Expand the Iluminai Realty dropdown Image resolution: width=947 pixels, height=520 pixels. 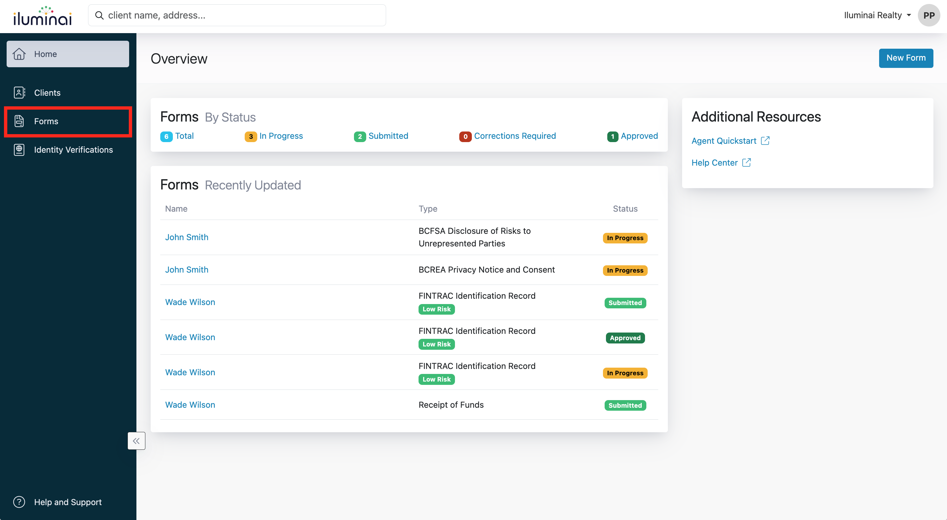tap(877, 16)
